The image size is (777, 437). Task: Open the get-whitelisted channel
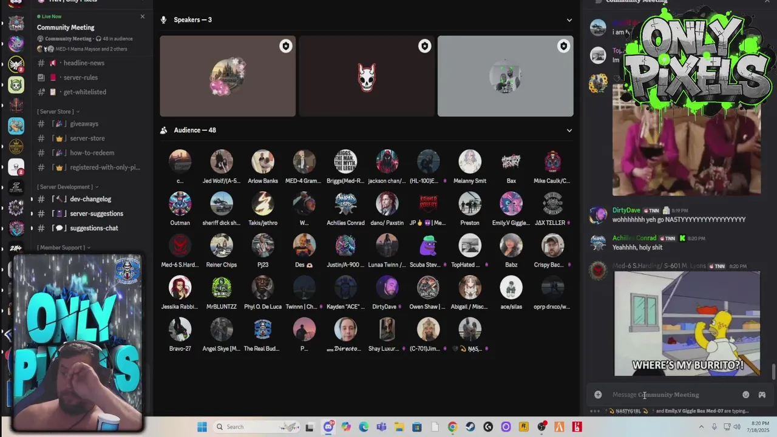(x=91, y=92)
